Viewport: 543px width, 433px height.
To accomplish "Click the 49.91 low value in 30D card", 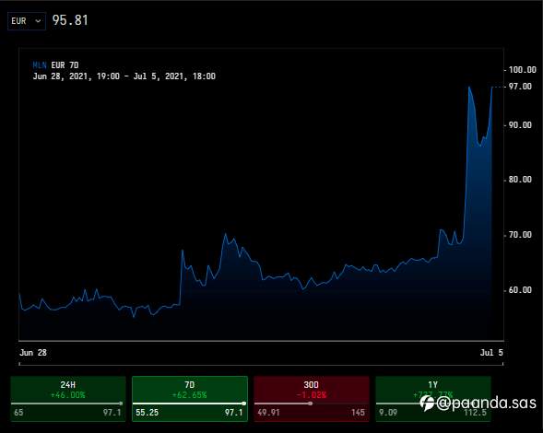I will (268, 413).
